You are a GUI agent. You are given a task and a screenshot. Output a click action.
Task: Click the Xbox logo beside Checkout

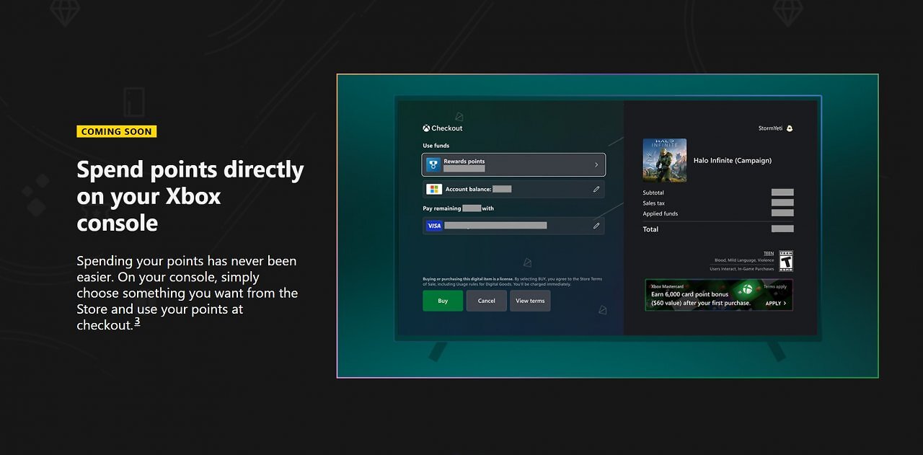(426, 128)
